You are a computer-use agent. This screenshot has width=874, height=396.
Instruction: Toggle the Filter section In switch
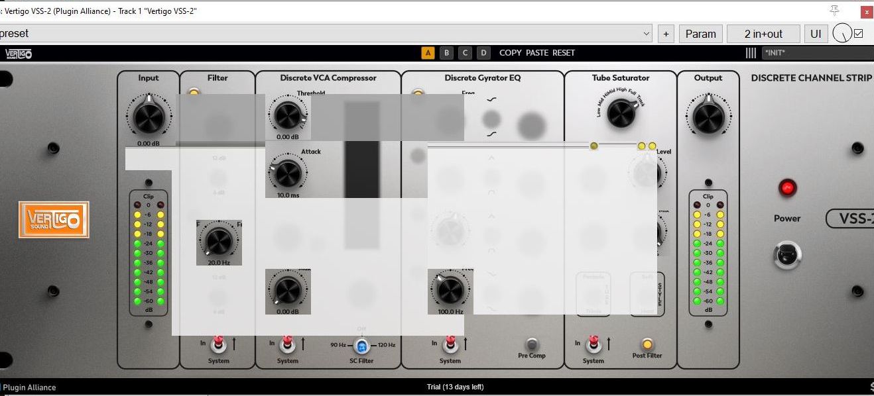[218, 344]
